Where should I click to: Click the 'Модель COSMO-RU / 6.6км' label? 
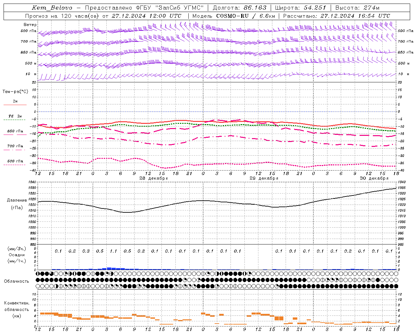pyautogui.click(x=234, y=16)
